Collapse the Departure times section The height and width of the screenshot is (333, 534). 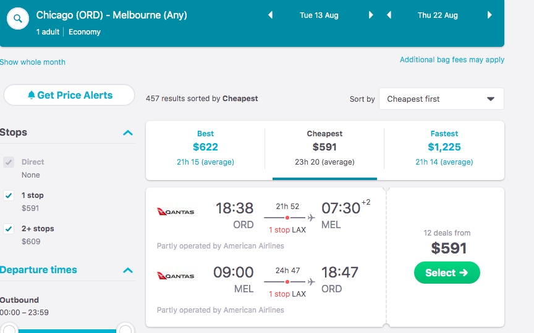(128, 270)
